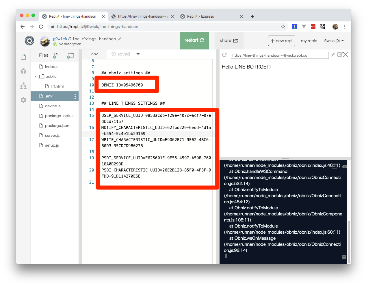Bookmark this page with star icon
Image resolution: width=379 pixels, height=299 pixels.
point(283,27)
